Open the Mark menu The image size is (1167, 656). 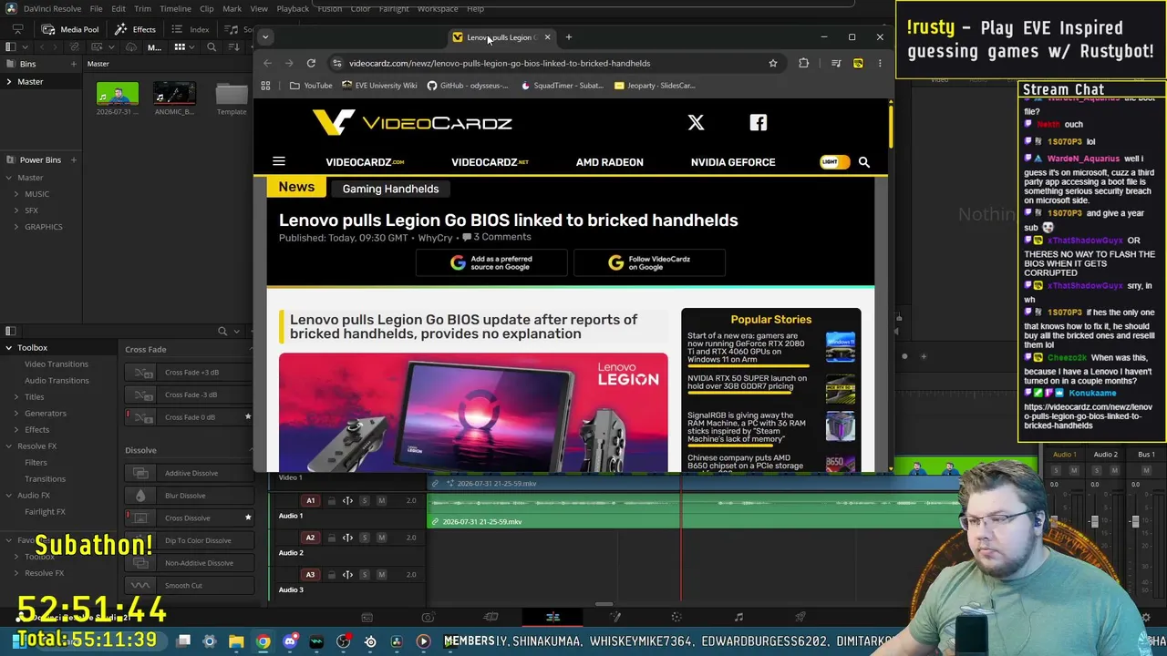click(232, 9)
